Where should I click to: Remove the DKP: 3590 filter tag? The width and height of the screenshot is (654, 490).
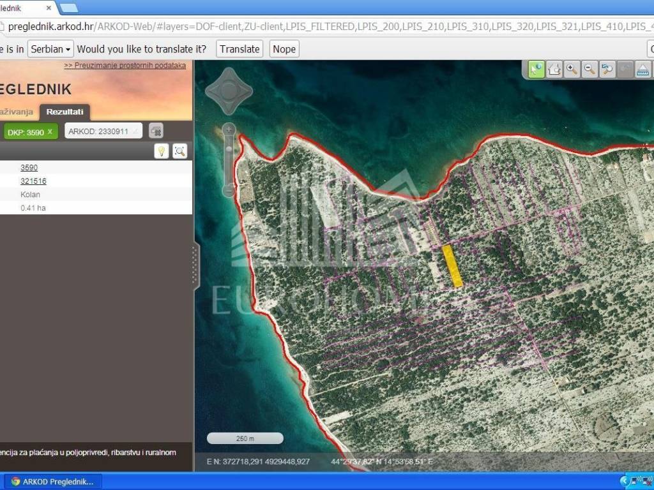(x=50, y=131)
